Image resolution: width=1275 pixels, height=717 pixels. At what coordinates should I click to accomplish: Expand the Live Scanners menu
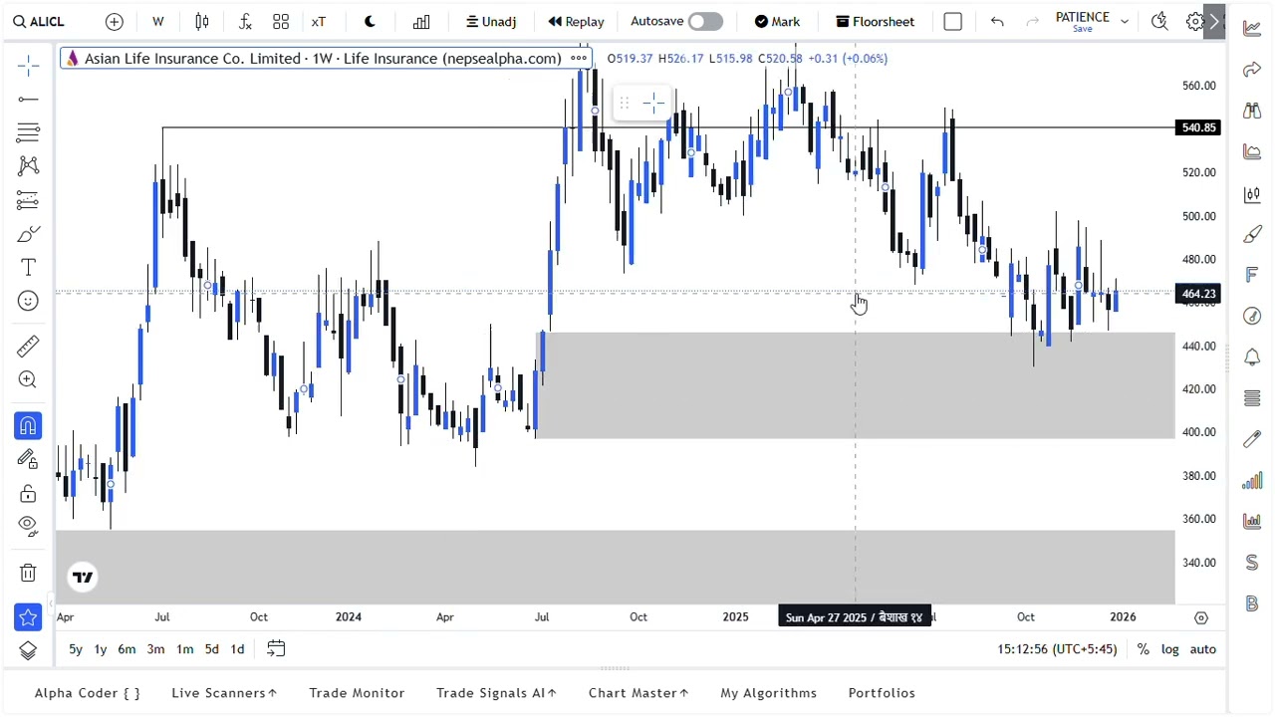point(224,693)
